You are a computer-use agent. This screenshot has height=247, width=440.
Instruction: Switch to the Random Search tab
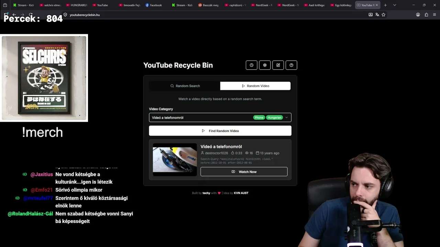(x=185, y=86)
